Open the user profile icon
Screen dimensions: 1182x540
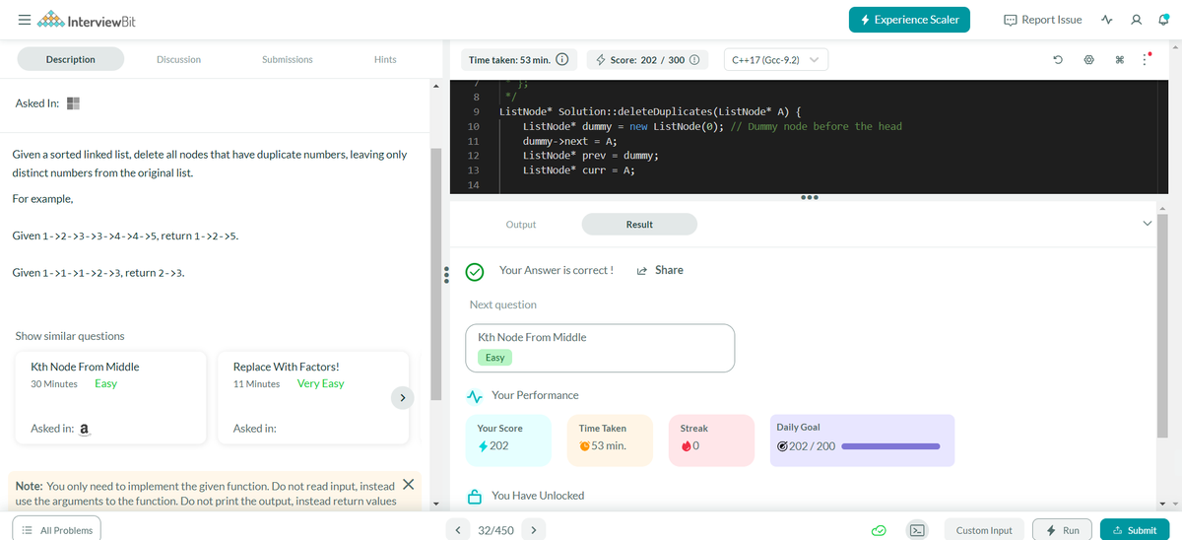click(x=1136, y=20)
